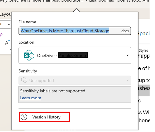The height and width of the screenshot is (132, 155).
Task: Click the highlighted file name text
Action: pos(65,31)
